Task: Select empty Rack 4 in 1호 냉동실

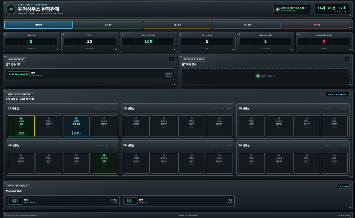Action: point(104,126)
